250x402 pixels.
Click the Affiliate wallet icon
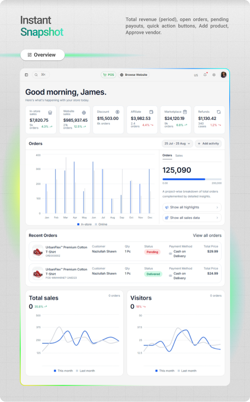(151, 112)
